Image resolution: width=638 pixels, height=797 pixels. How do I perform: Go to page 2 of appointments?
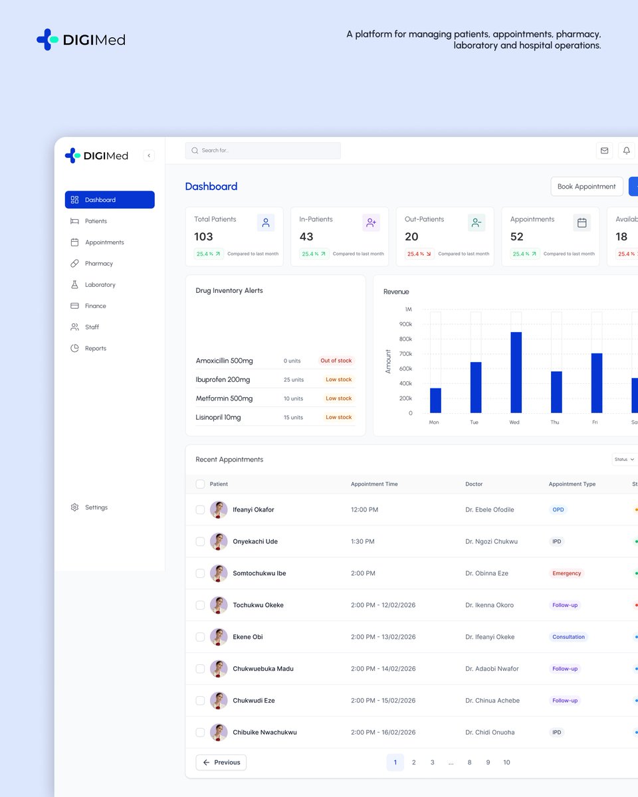point(413,762)
